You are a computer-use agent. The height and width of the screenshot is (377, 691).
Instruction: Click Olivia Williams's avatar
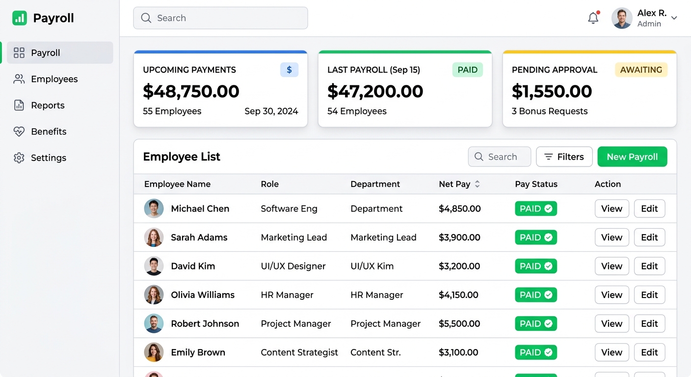pos(154,295)
